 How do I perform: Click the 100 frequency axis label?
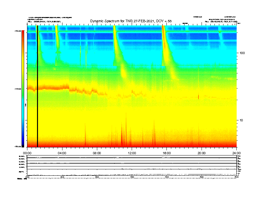(x=242, y=53)
